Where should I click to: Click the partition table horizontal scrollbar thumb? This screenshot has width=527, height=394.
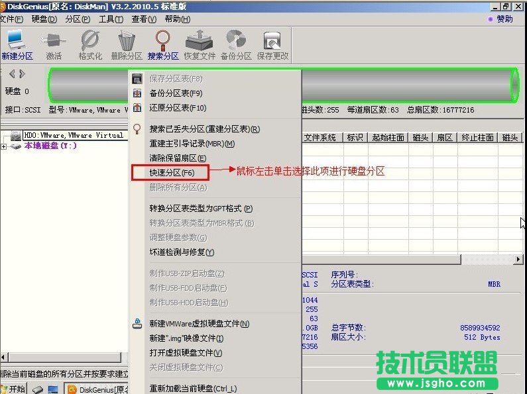(381, 259)
